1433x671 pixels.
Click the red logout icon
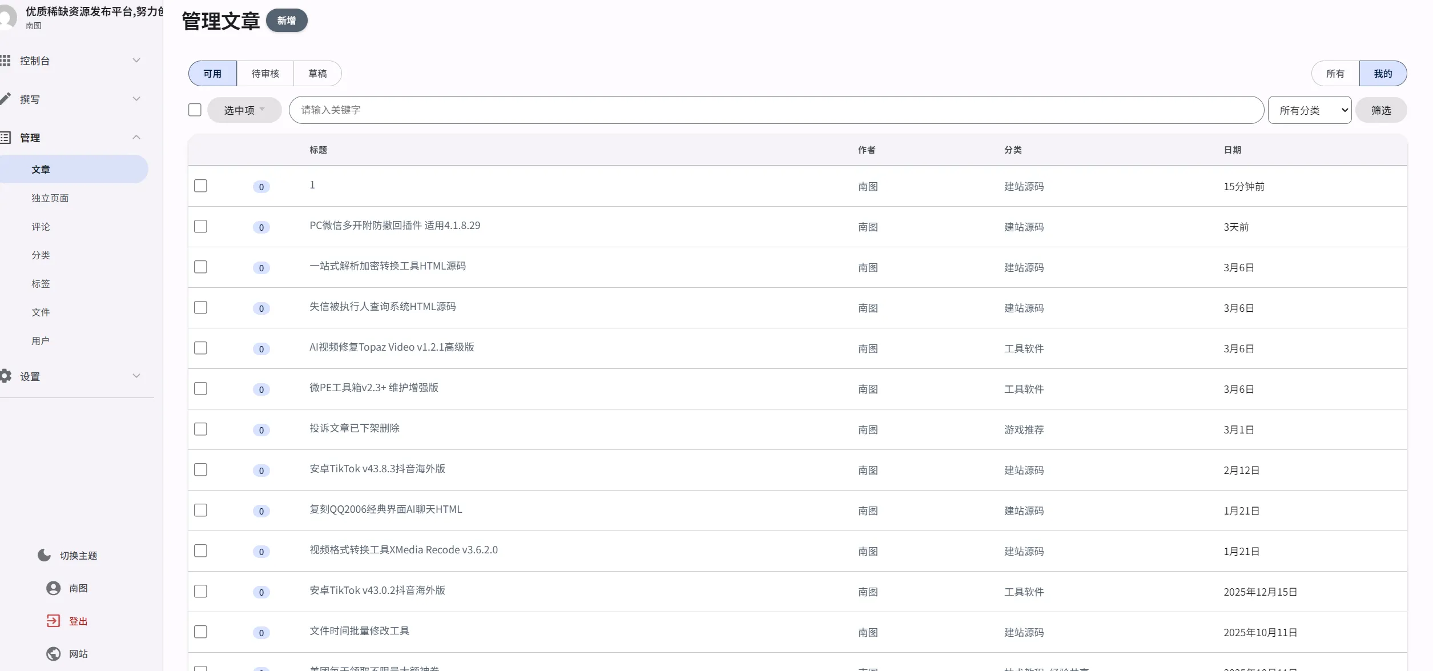point(53,621)
